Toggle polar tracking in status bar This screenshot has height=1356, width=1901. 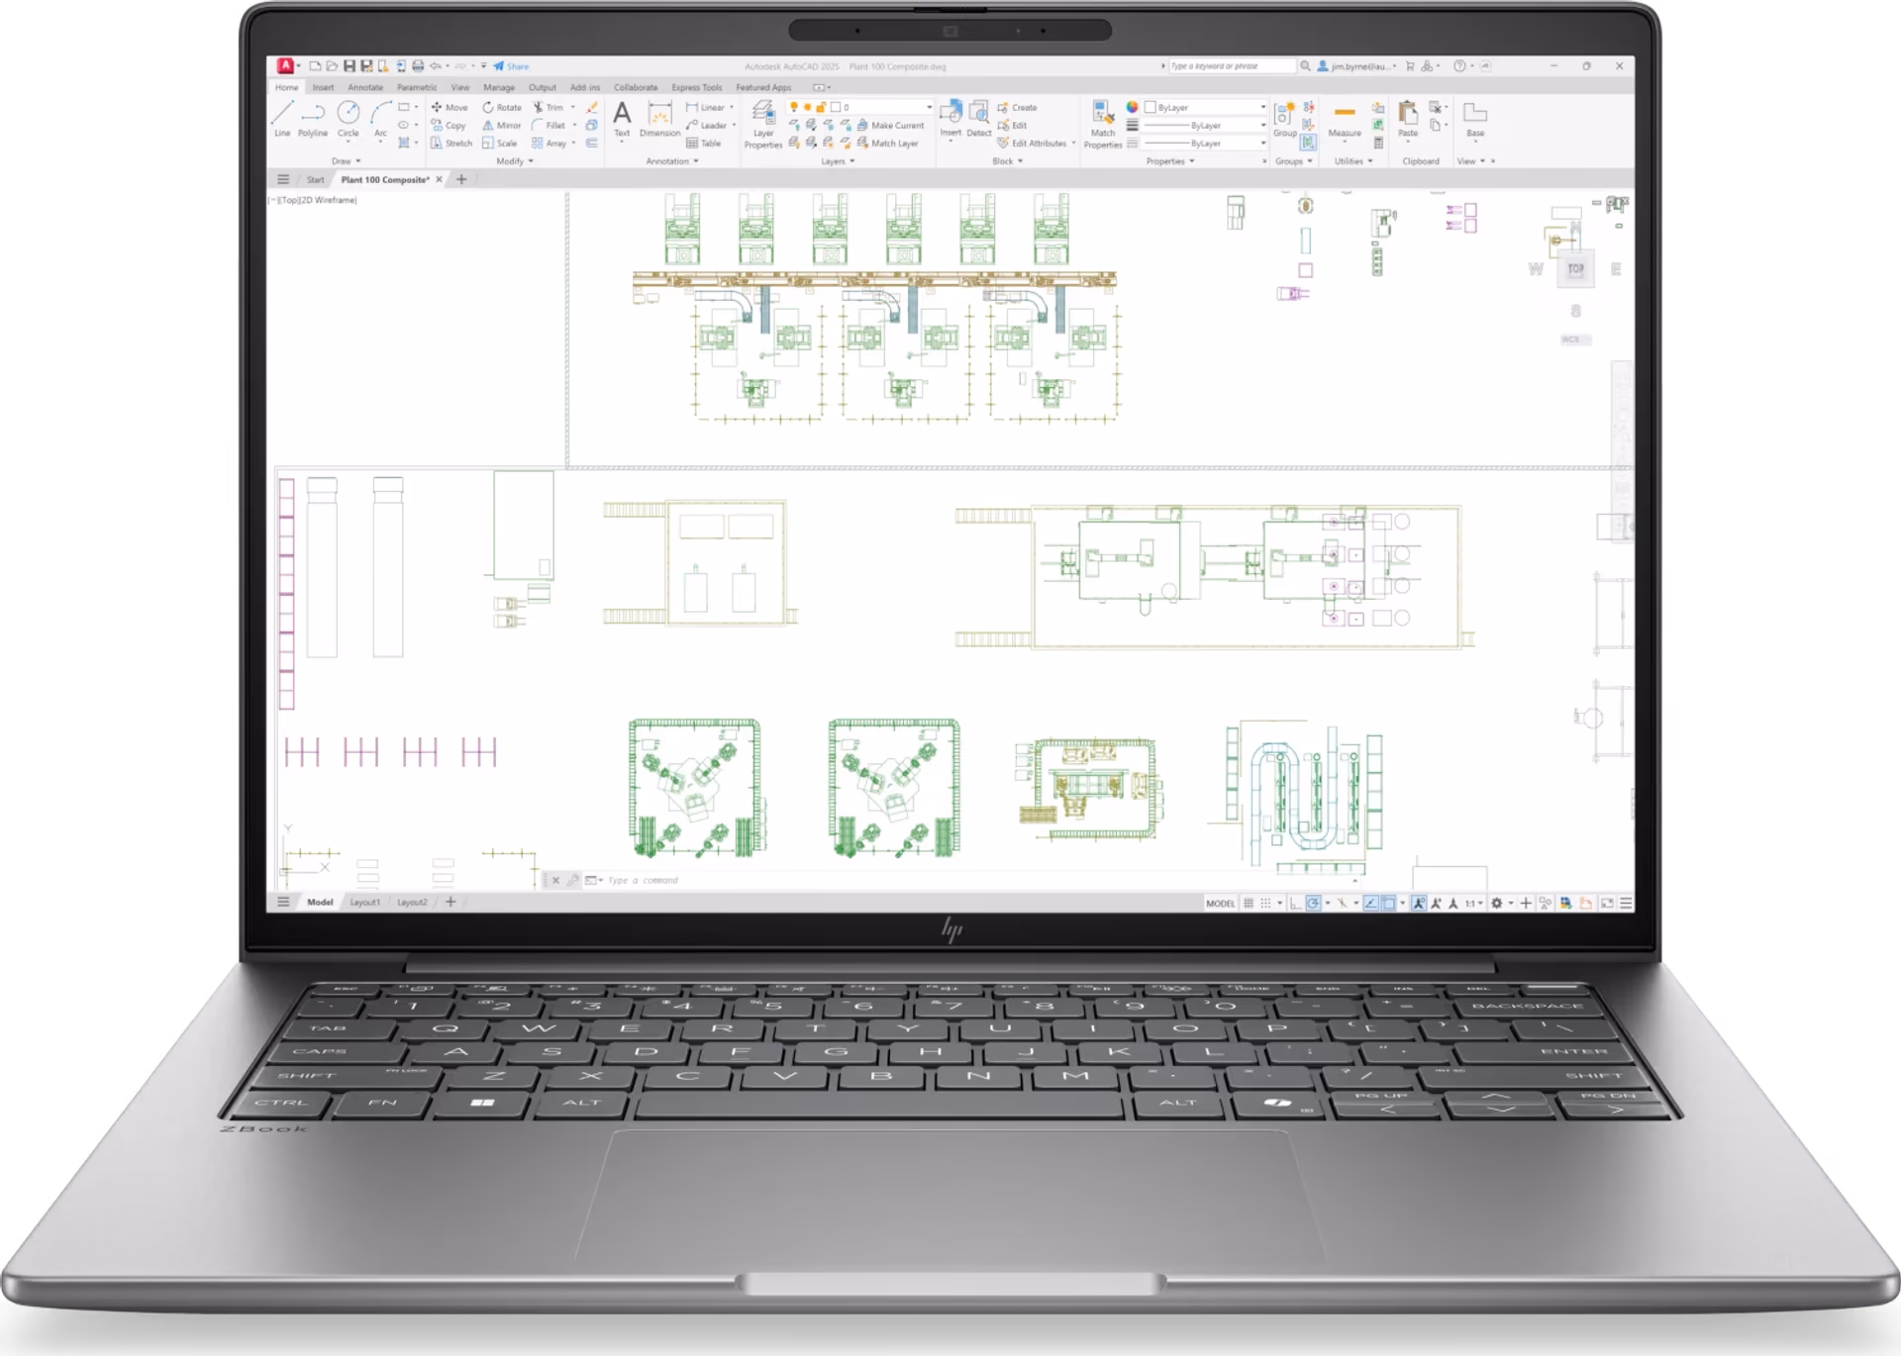[1313, 903]
